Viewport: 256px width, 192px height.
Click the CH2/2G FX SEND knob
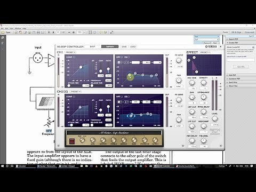179,100
